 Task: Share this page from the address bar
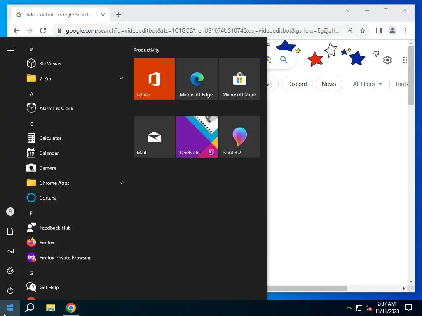pos(349,30)
